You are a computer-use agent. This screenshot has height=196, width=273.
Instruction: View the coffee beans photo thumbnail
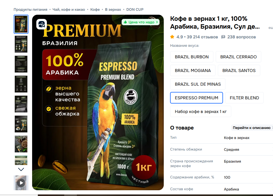[x=21, y=144]
